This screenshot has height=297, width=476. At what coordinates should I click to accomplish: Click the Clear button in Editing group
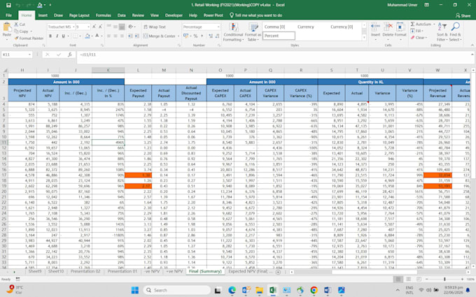tap(419, 38)
